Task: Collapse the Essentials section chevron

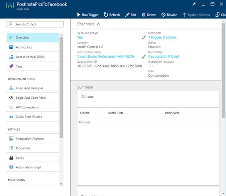Action: click(99, 24)
